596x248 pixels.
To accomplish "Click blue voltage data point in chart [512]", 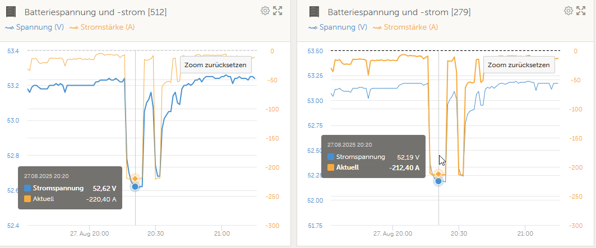I will click(135, 186).
